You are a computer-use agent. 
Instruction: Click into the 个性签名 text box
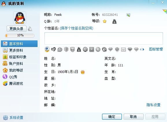click(x=104, y=38)
